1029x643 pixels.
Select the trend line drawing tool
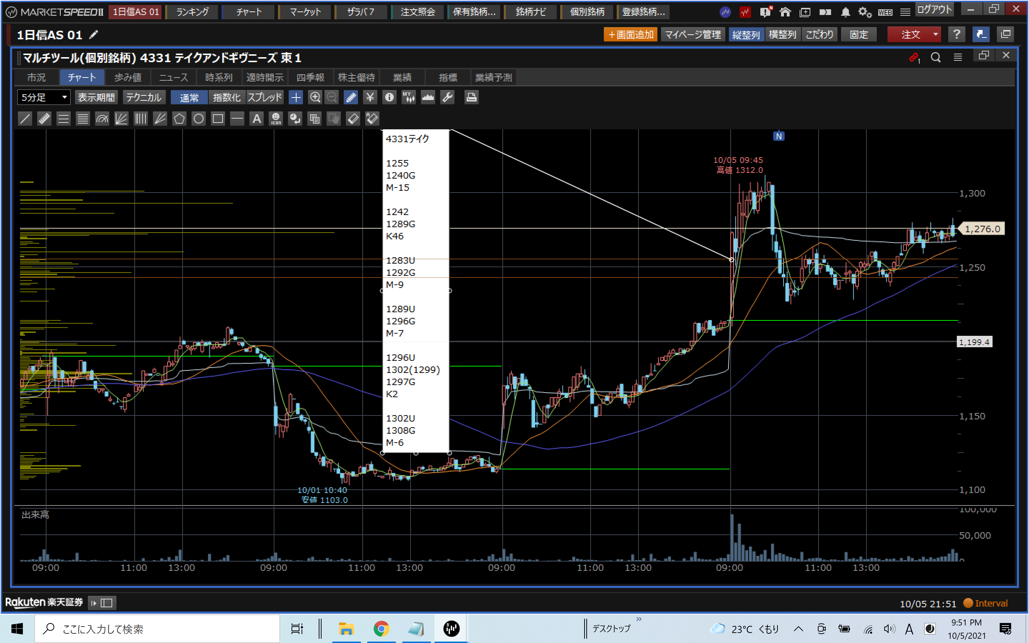coord(25,119)
